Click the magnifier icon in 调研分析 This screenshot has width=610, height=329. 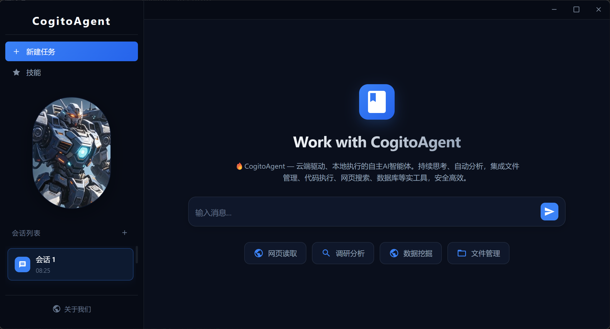326,253
